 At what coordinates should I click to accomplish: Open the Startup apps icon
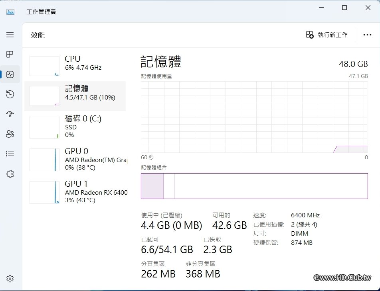click(10, 114)
